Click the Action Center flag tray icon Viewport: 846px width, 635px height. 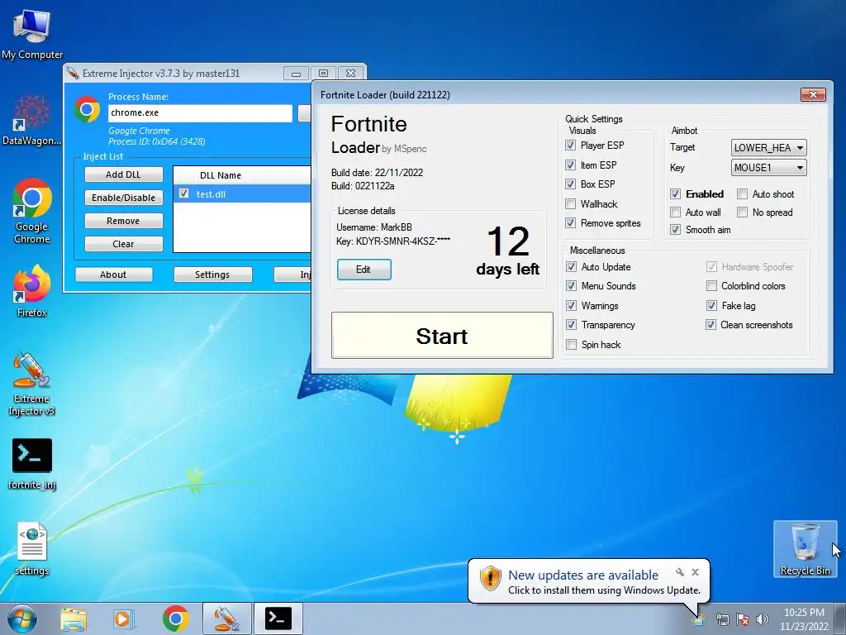coord(743,619)
